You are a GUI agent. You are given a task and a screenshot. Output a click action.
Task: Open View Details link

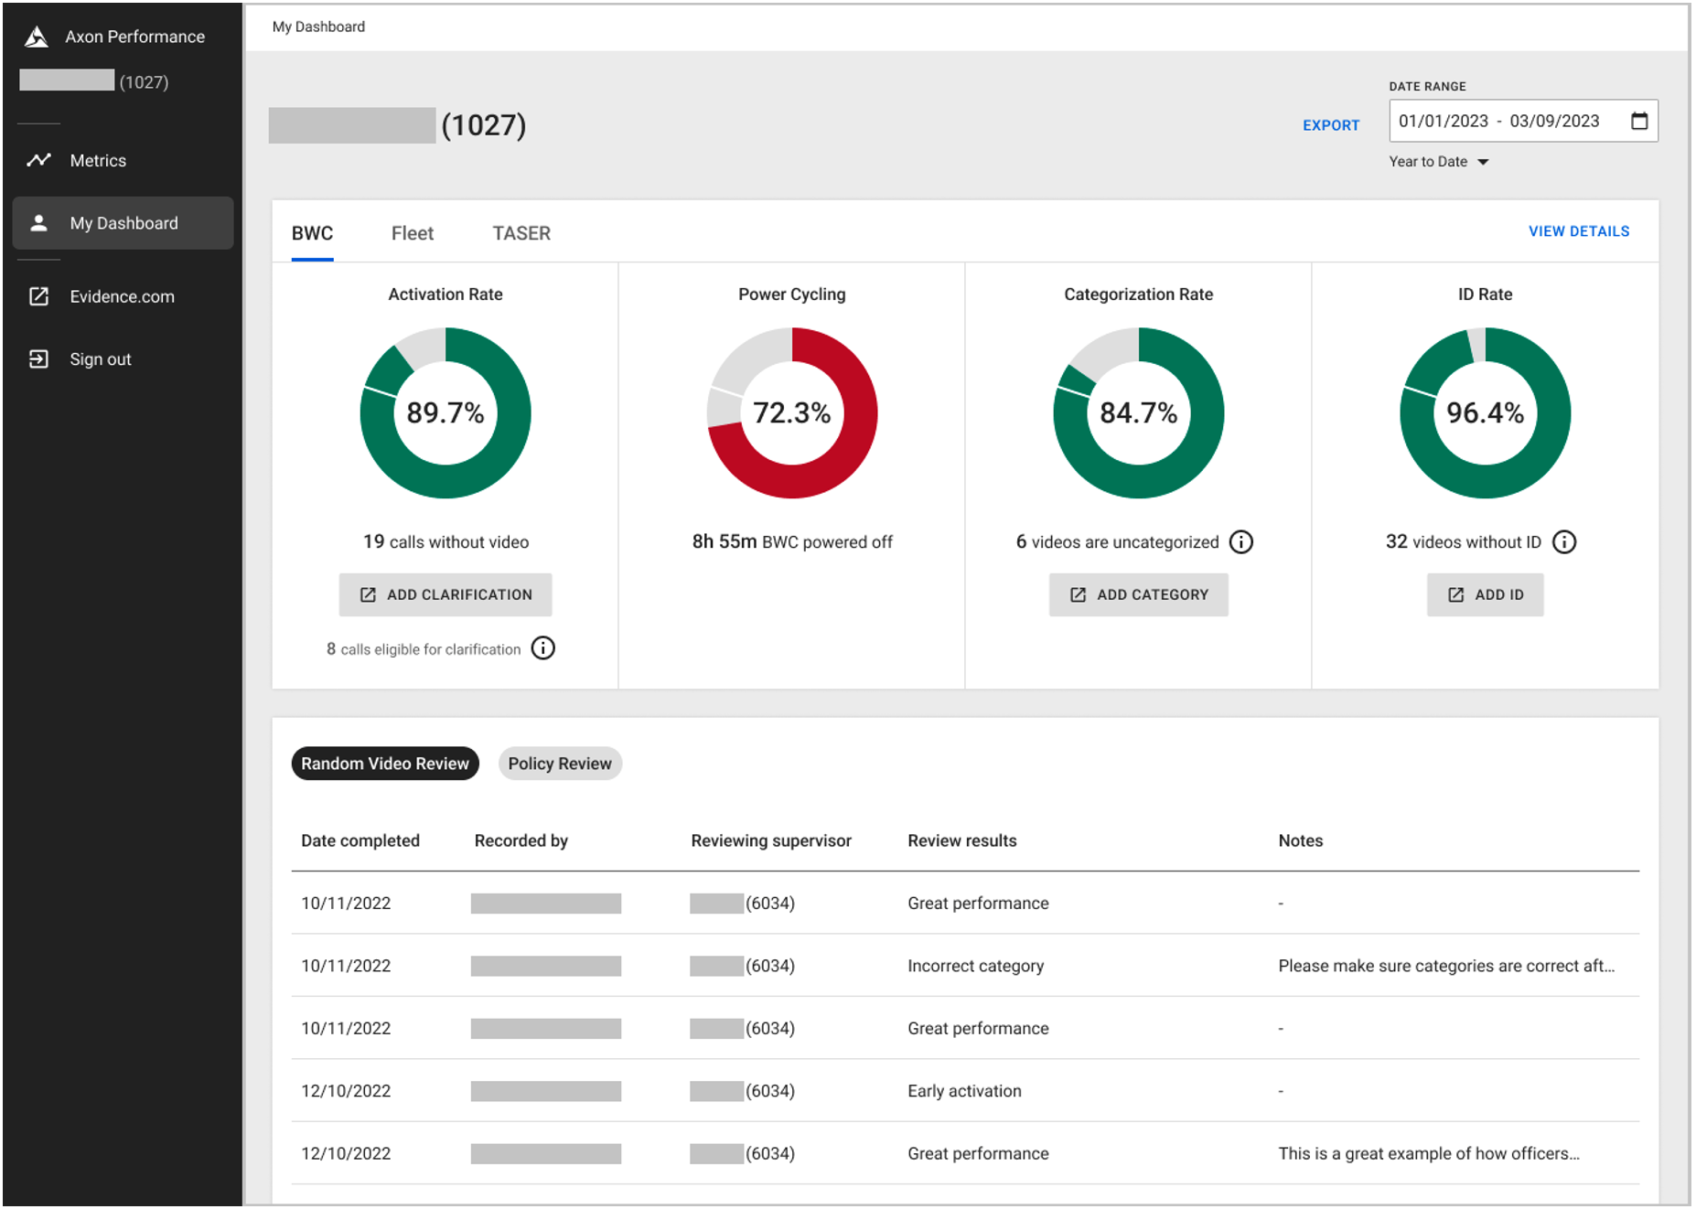[1578, 231]
